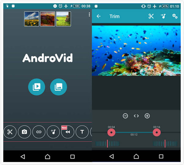Tap the add music tool in bottom toolbar
This screenshot has height=165, width=184.
tap(53, 132)
